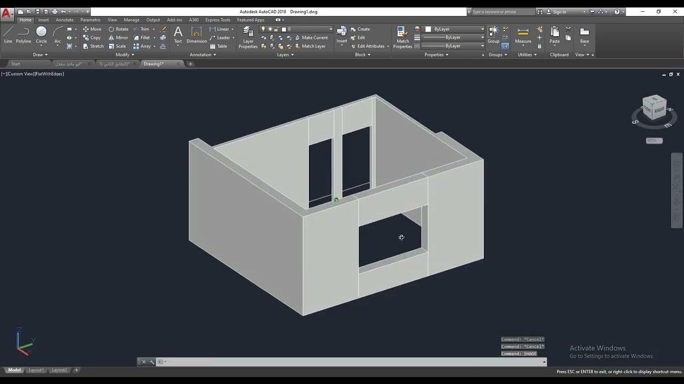Open Layer Properties manager
Image resolution: width=684 pixels, height=384 pixels.
tap(248, 37)
